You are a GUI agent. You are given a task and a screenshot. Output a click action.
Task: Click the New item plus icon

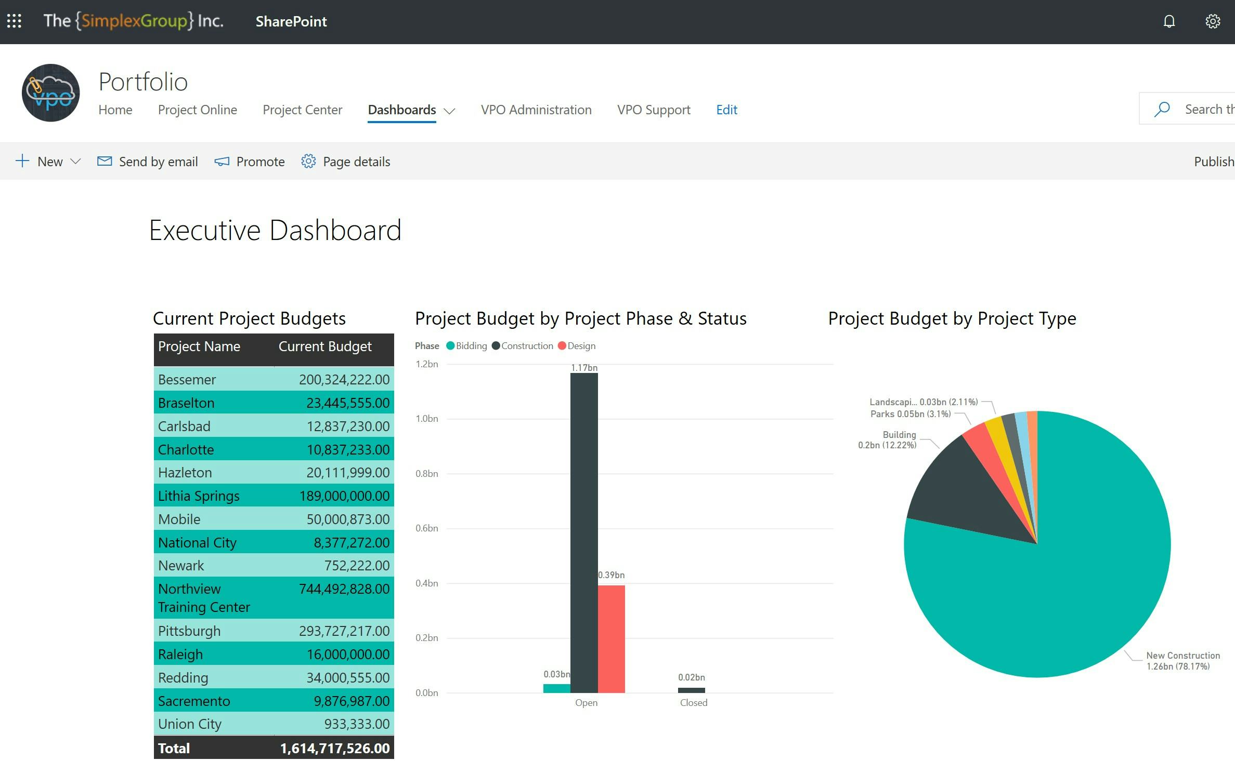click(23, 161)
